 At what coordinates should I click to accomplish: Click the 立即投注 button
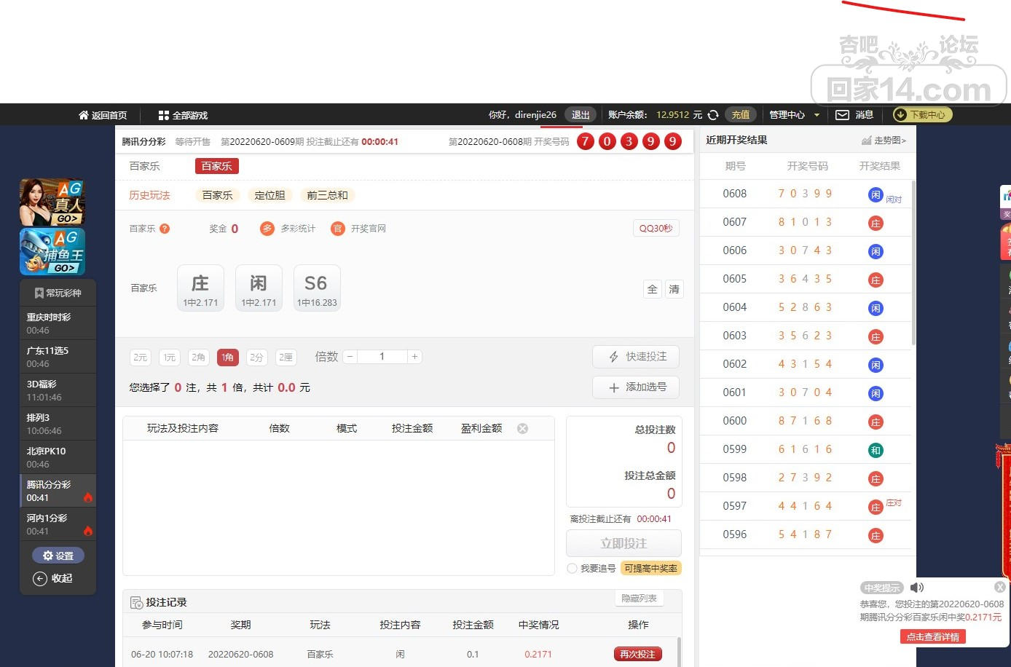[x=623, y=544]
